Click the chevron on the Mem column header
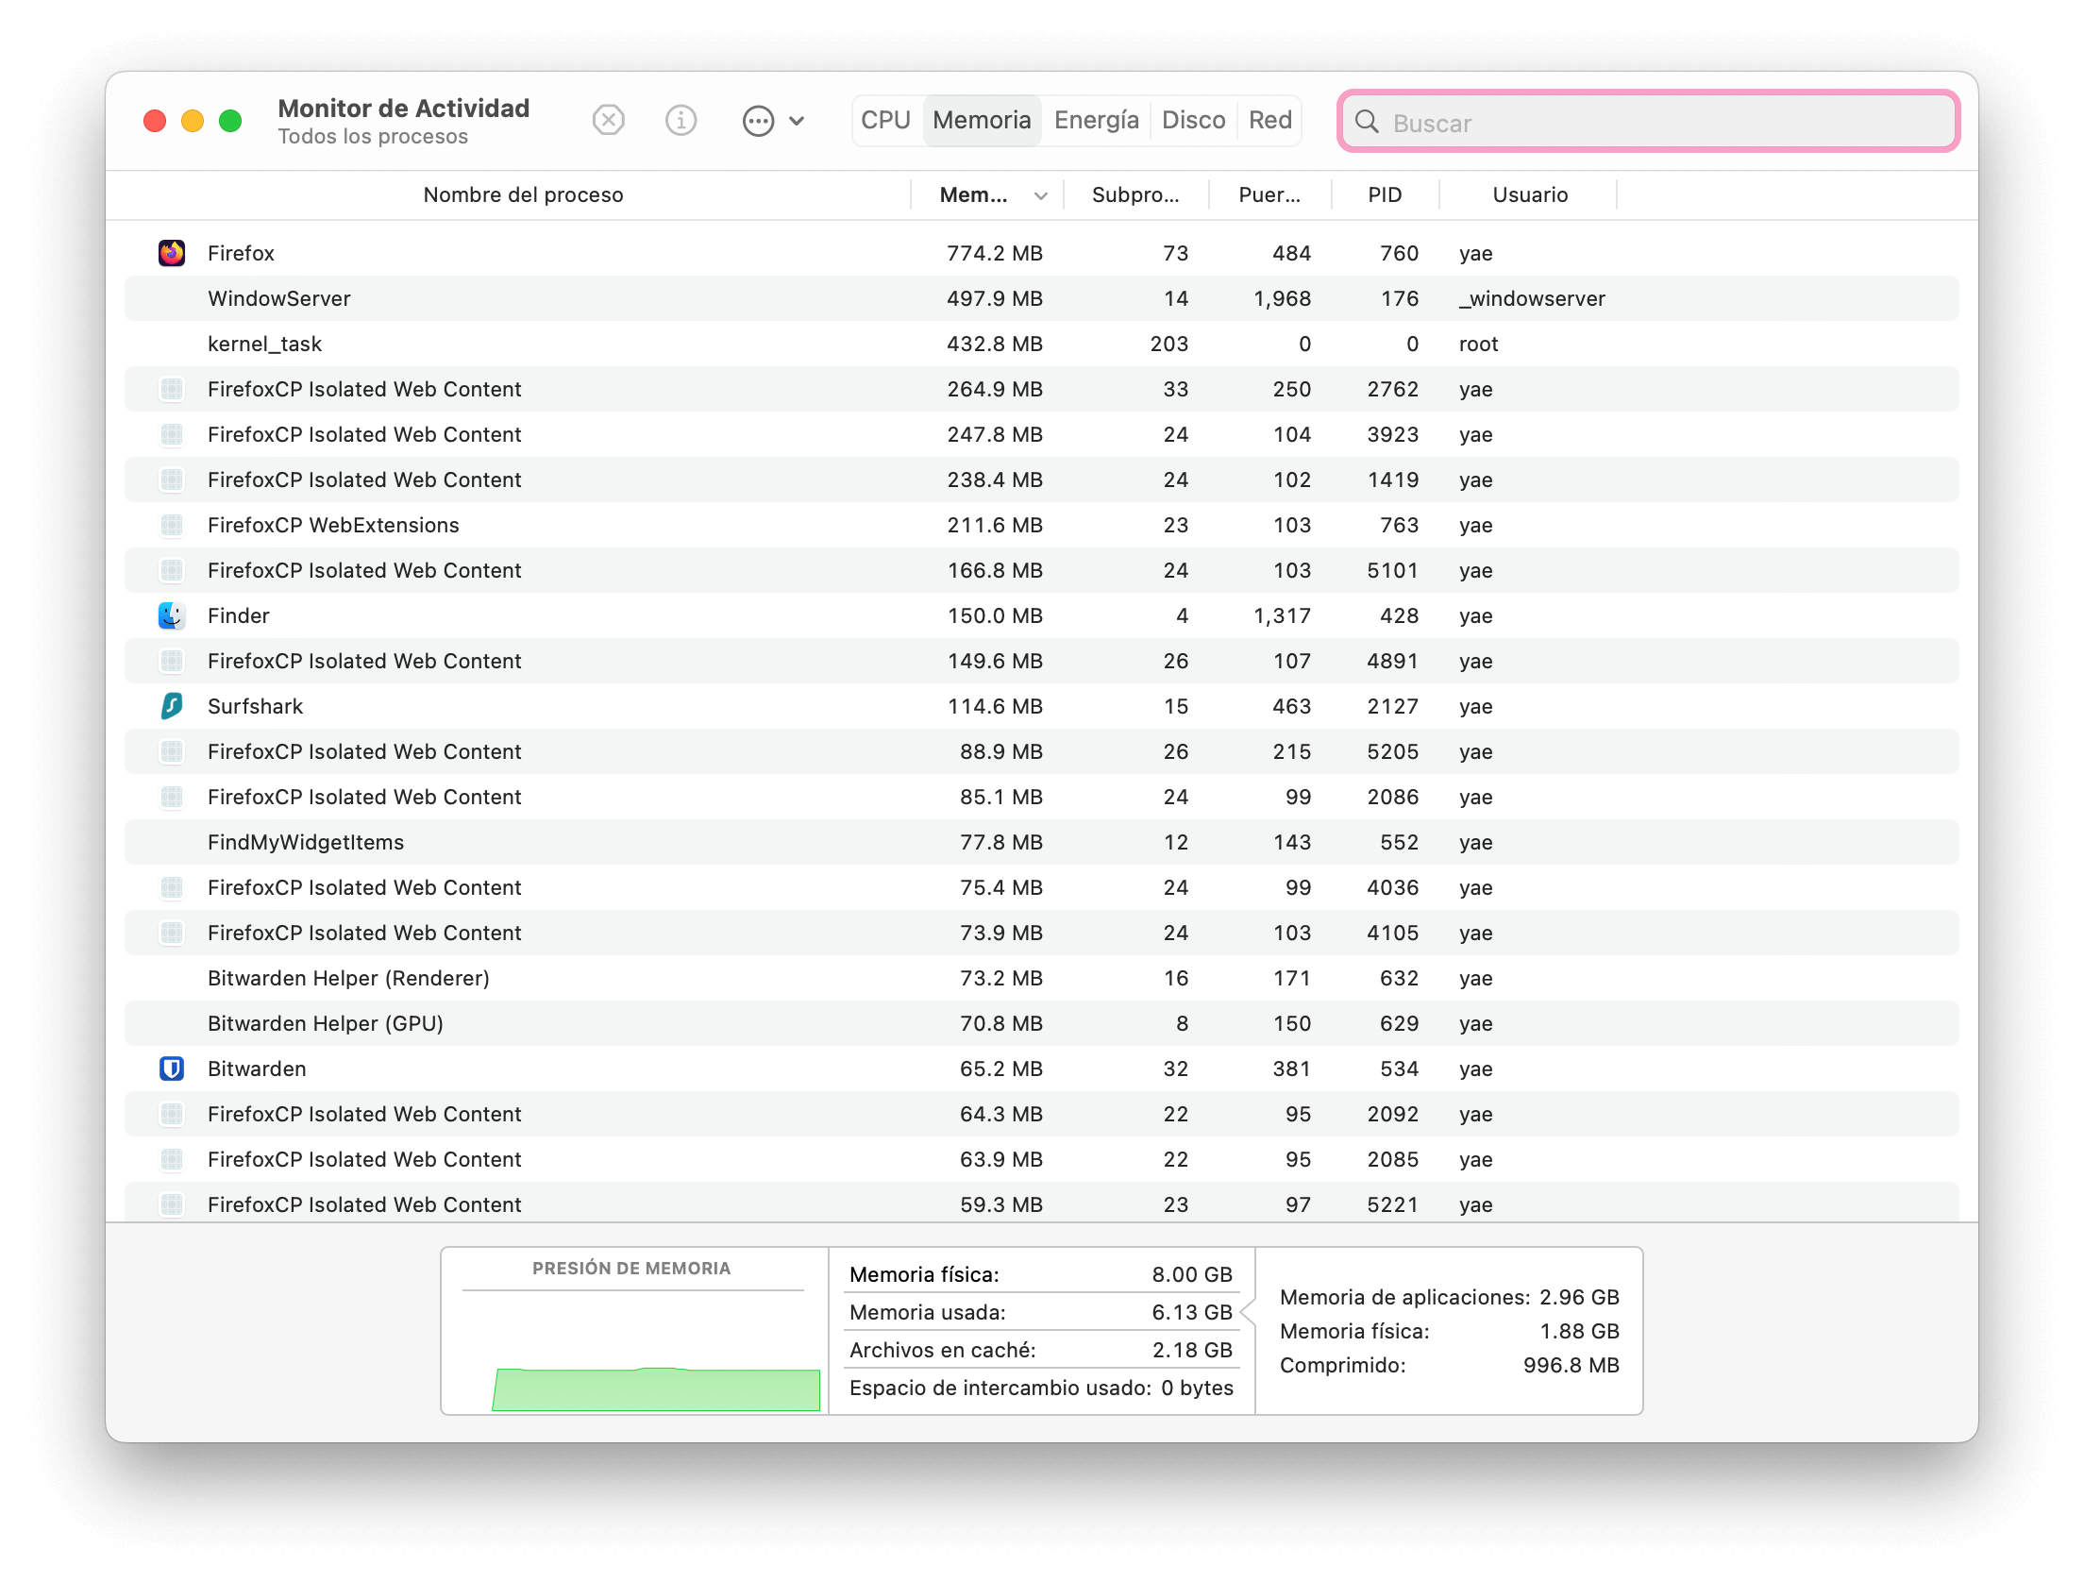The height and width of the screenshot is (1582, 2084). (x=1040, y=195)
